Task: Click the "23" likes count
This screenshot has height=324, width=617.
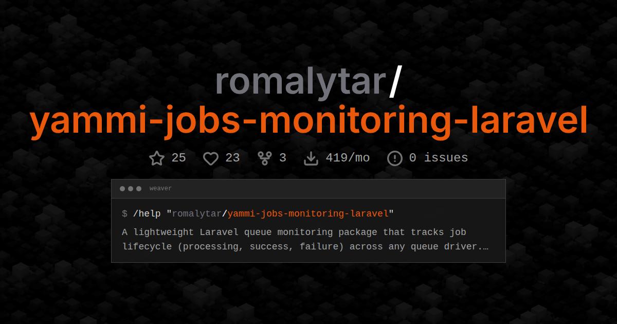Action: 232,158
